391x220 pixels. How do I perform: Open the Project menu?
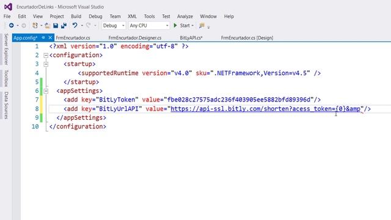click(57, 16)
